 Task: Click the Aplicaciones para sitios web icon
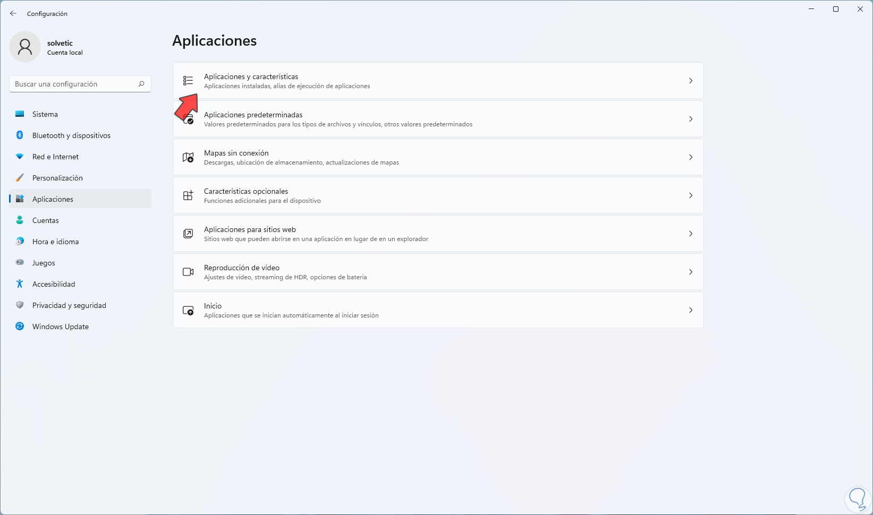coord(188,234)
